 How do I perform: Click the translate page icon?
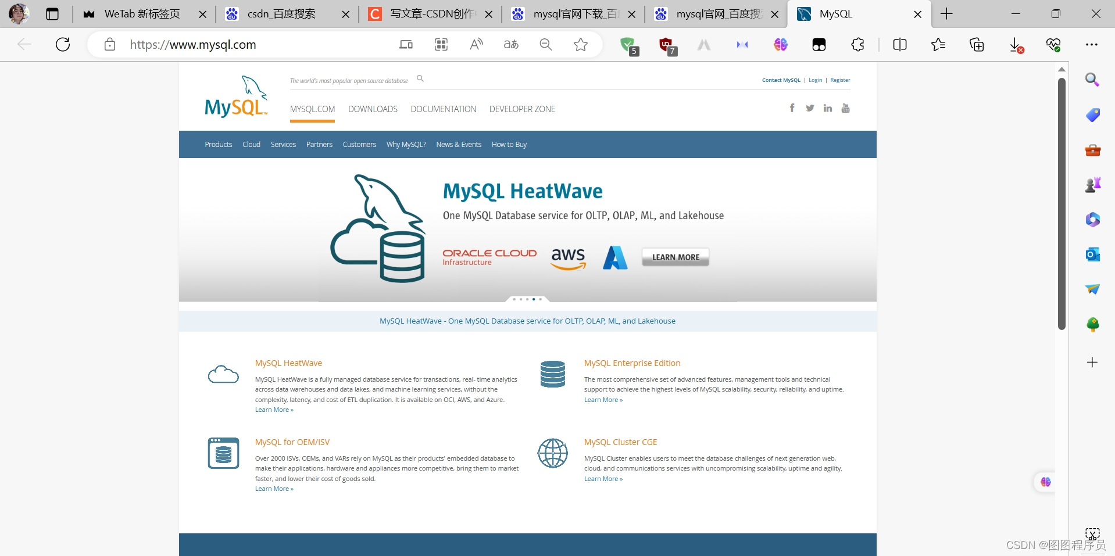point(511,45)
